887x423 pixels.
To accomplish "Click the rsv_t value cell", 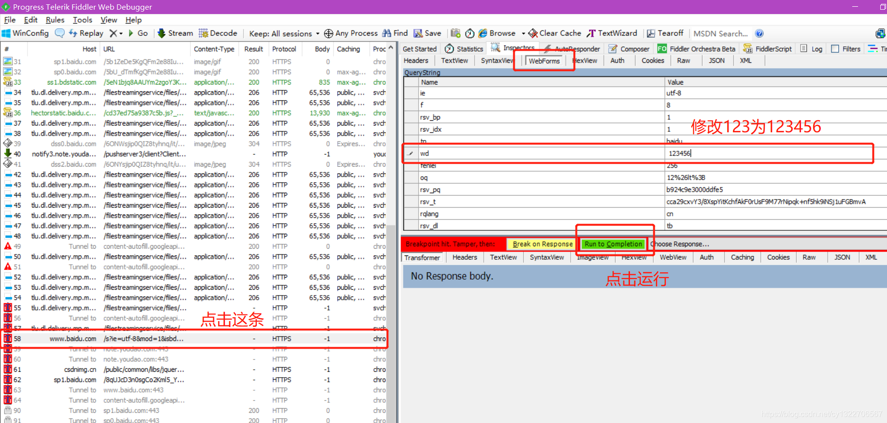I will pyautogui.click(x=776, y=202).
